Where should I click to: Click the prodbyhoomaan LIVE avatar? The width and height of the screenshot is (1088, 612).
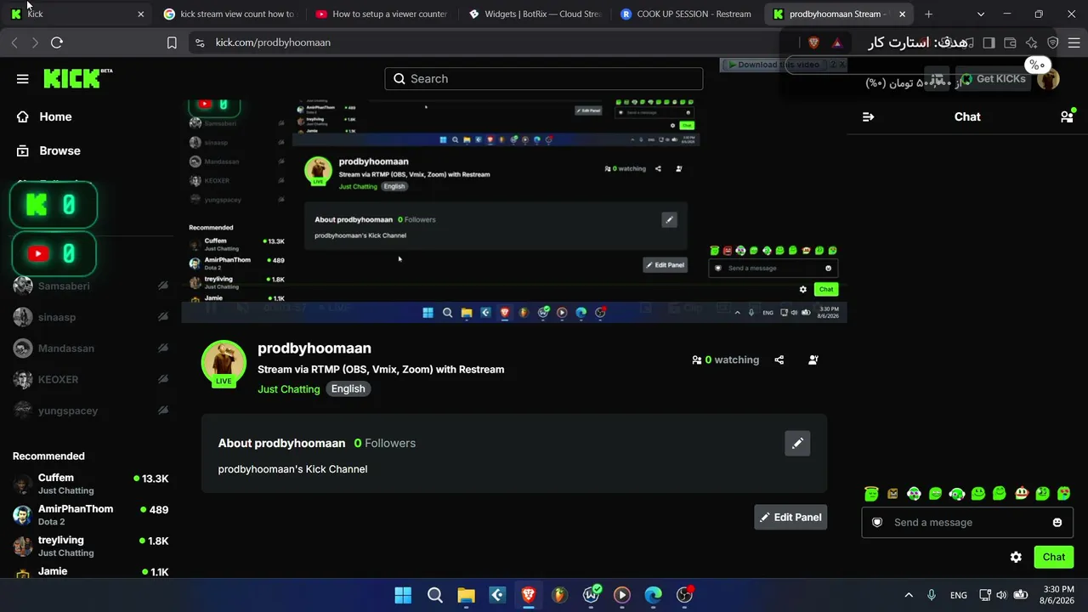224,363
